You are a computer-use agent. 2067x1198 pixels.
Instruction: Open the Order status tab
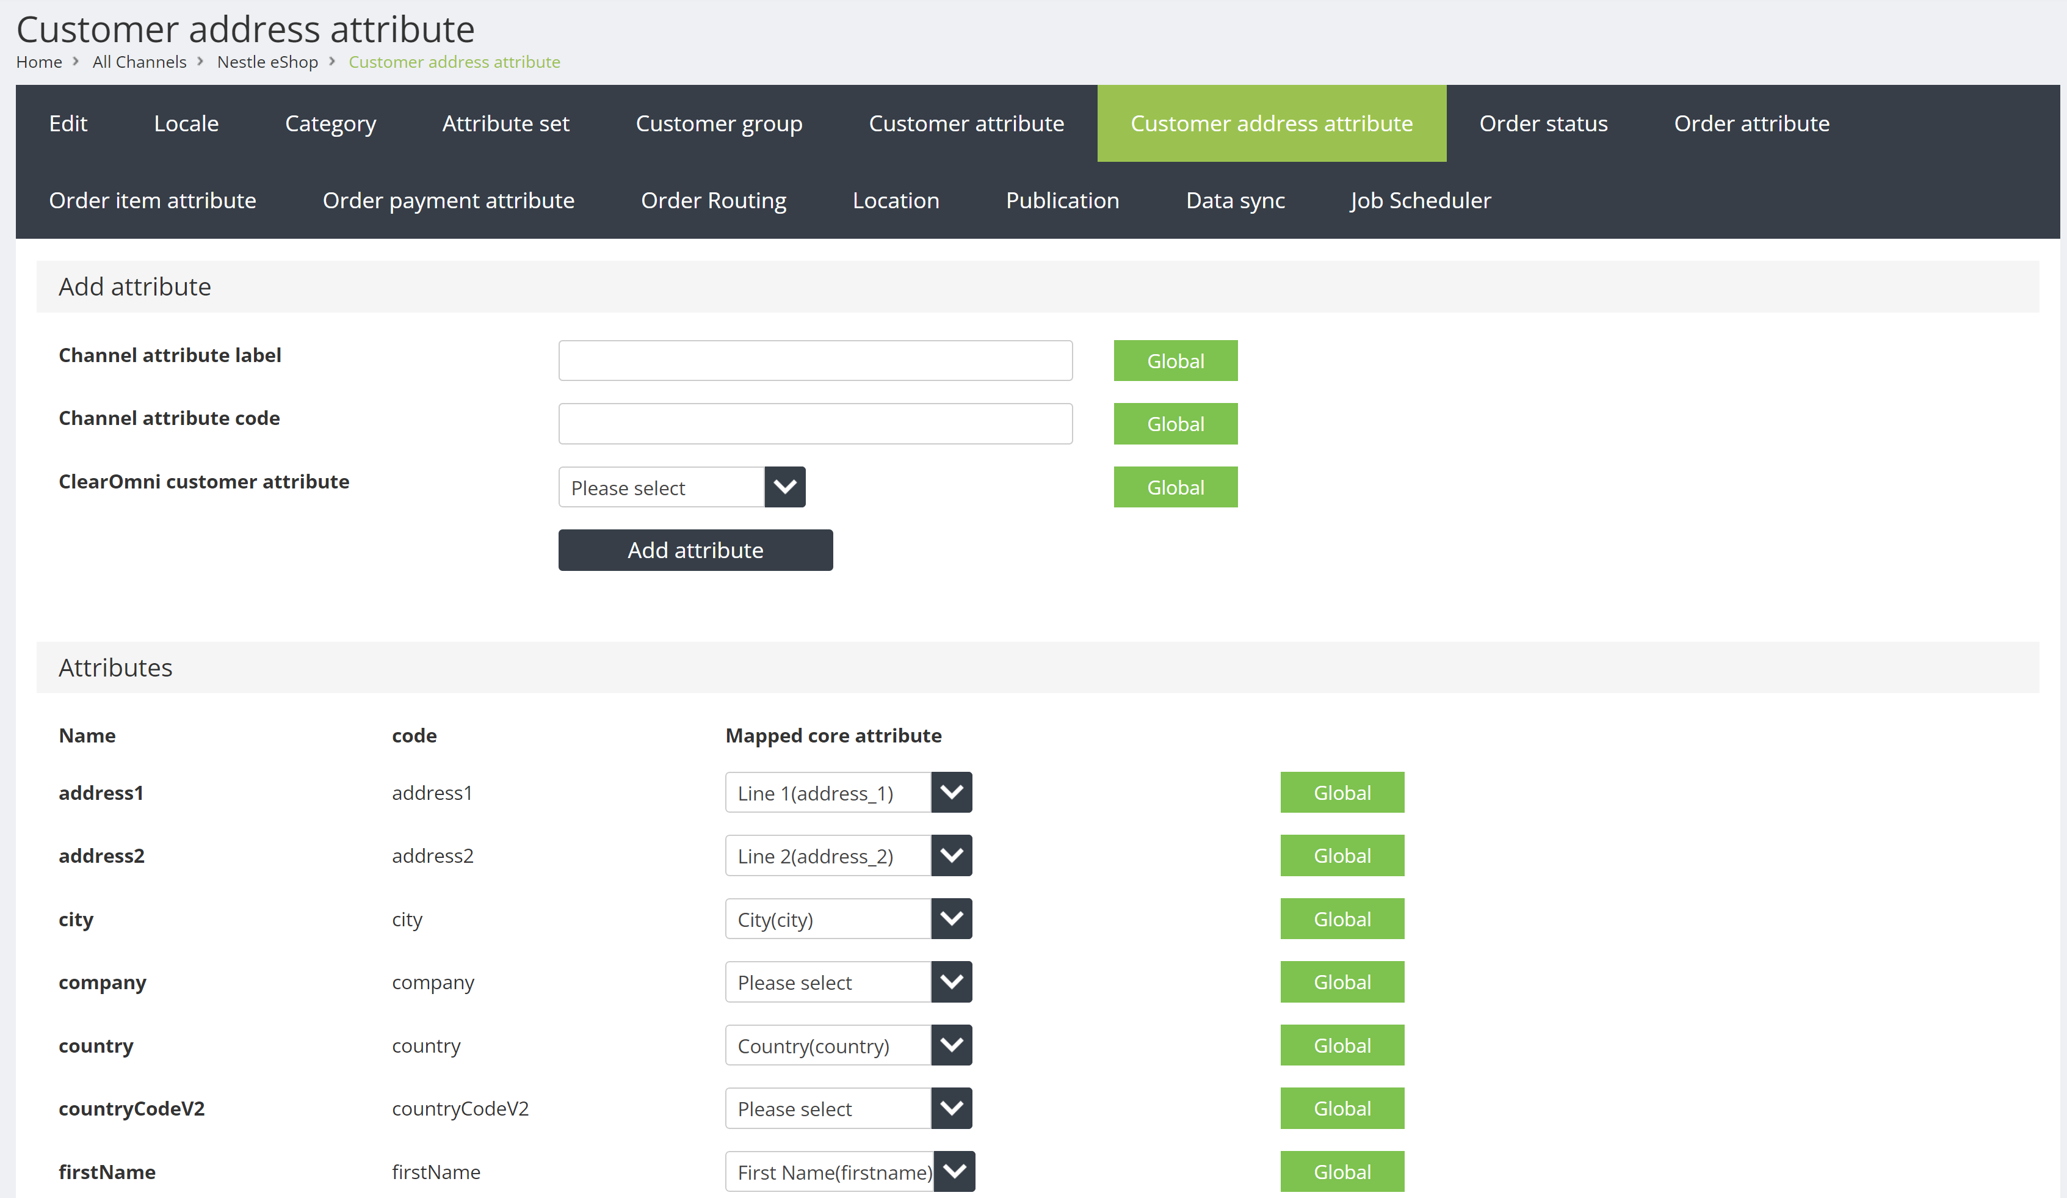coord(1543,123)
